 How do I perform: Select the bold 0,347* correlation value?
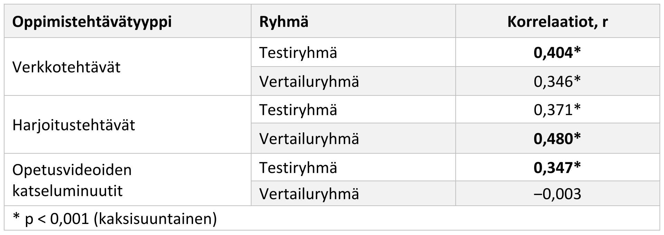557,168
